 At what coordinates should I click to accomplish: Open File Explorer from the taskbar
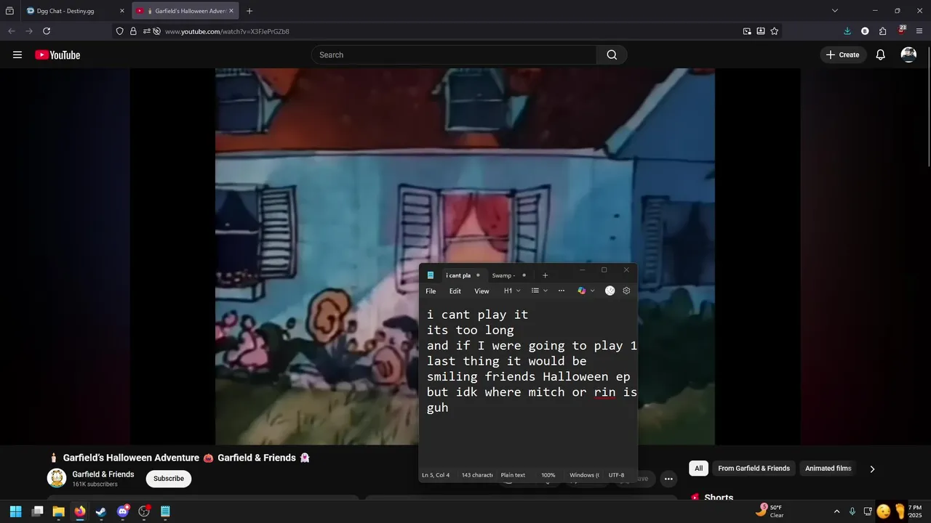58,511
